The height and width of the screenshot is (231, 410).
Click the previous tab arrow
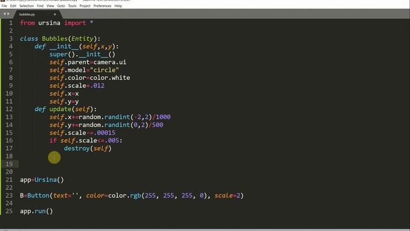coord(4,14)
